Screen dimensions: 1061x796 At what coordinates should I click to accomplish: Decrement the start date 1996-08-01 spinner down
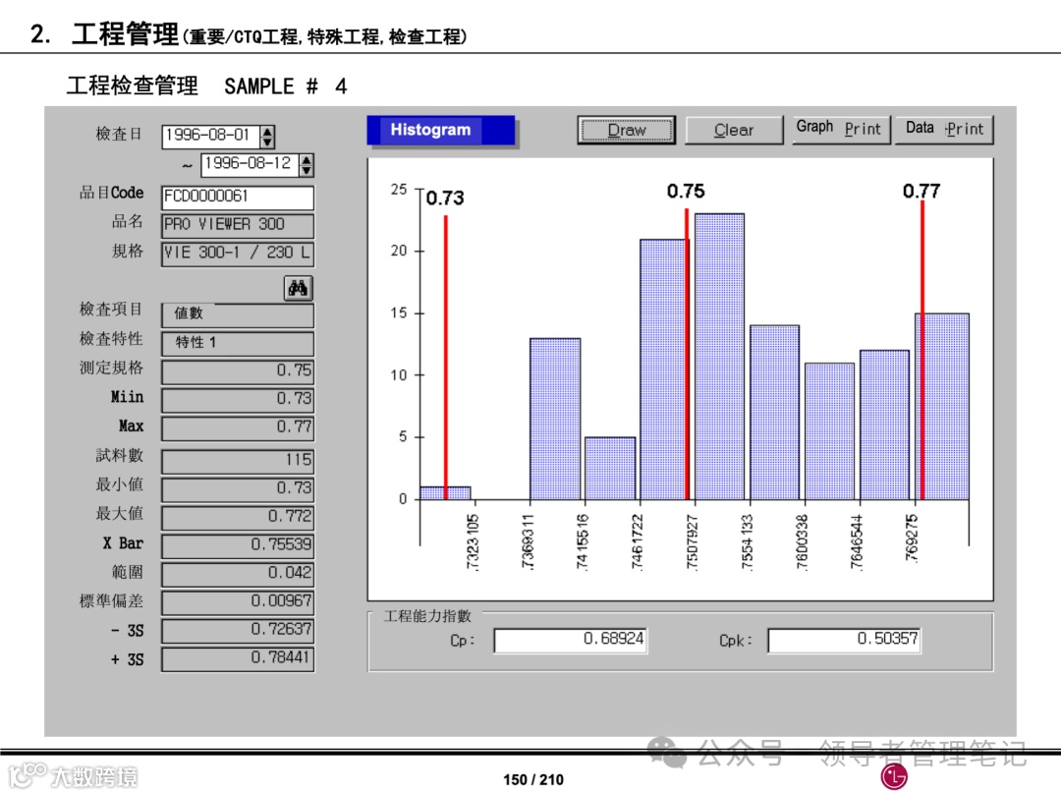[x=268, y=142]
